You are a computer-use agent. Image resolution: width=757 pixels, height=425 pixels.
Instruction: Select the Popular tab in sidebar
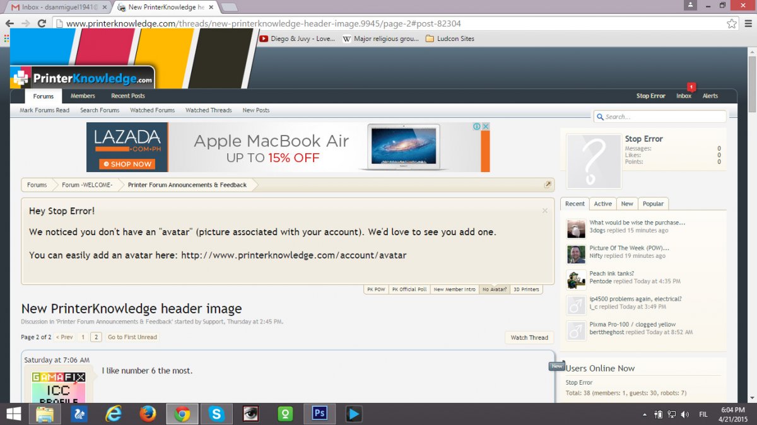pyautogui.click(x=653, y=204)
